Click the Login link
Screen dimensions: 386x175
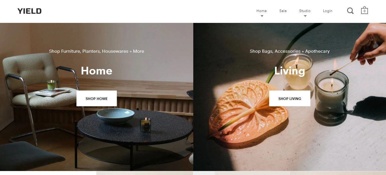[328, 11]
